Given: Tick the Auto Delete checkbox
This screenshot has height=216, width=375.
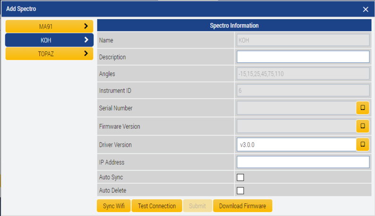Looking at the screenshot, I should click(240, 191).
